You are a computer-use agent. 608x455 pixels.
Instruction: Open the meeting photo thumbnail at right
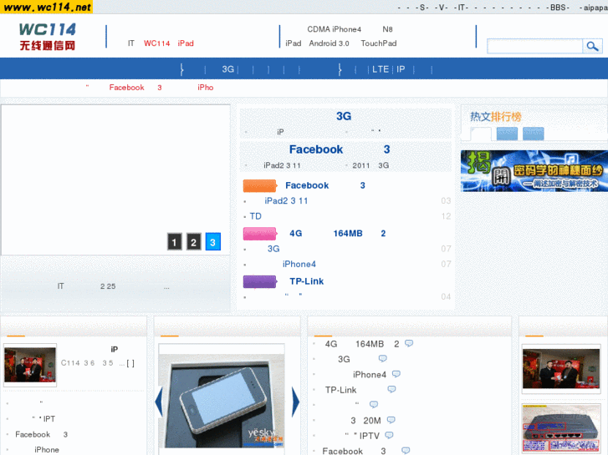click(561, 369)
